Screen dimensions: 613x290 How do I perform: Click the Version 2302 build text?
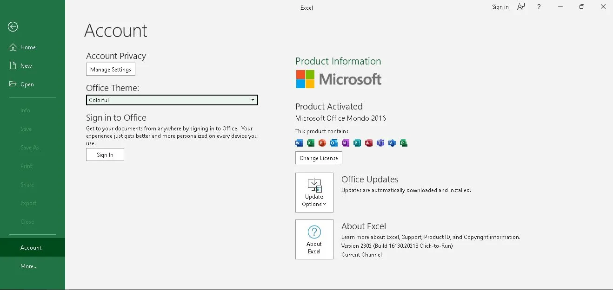397,246
